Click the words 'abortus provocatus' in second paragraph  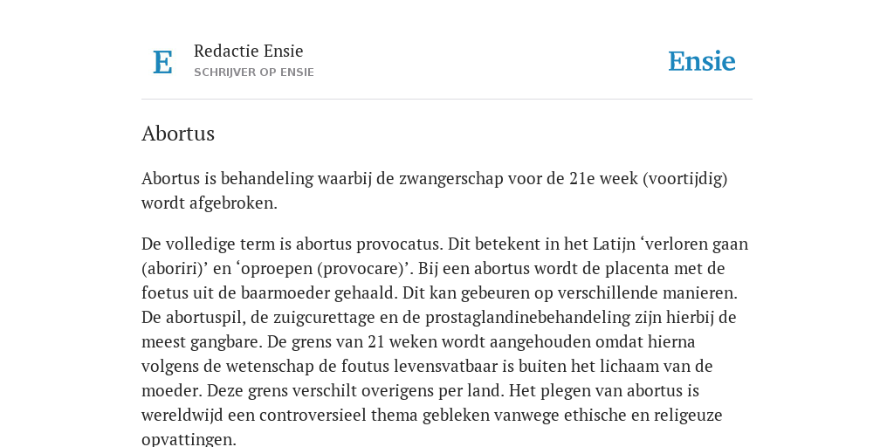369,244
